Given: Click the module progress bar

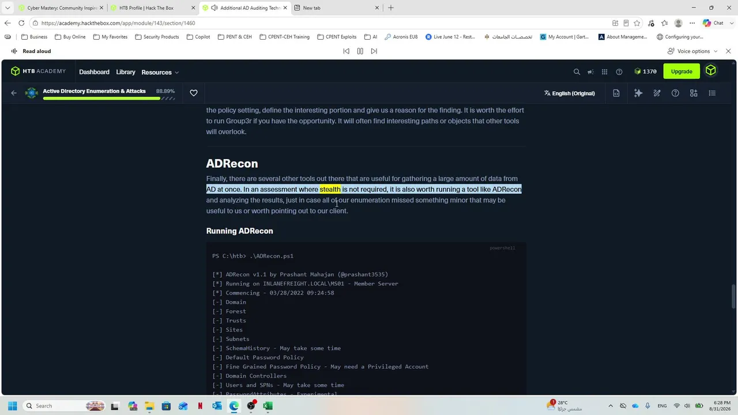Looking at the screenshot, I should pos(108,99).
